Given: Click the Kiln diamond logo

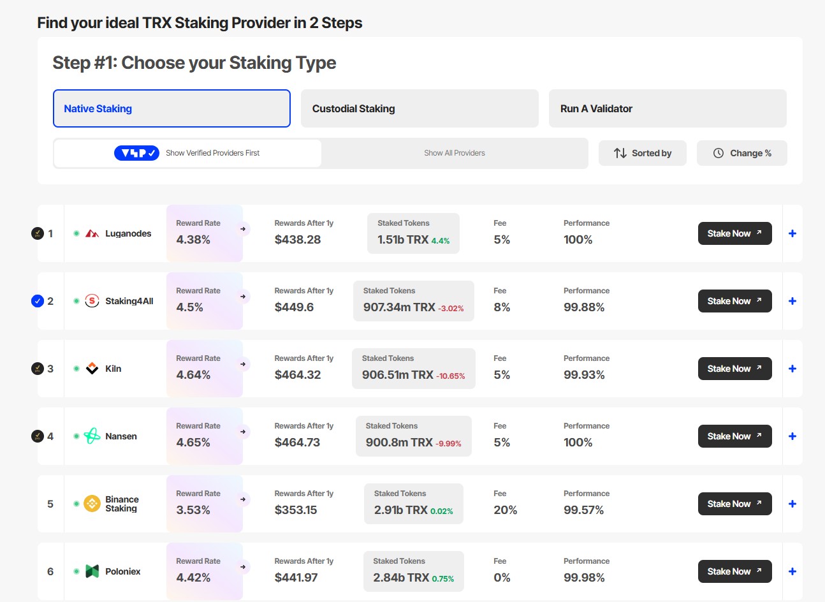Looking at the screenshot, I should 92,369.
